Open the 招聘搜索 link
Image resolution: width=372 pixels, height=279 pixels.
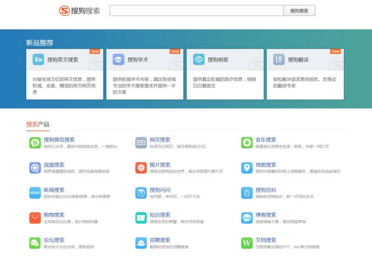(x=160, y=240)
